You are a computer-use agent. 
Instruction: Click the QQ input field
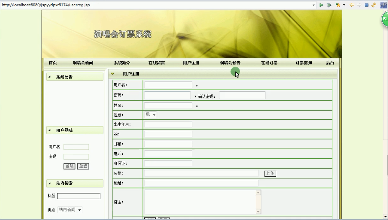[x=168, y=134]
